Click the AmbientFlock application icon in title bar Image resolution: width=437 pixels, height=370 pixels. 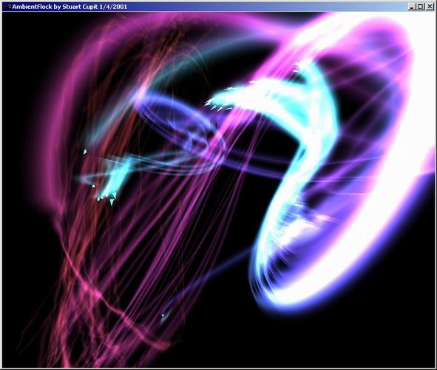[x=7, y=7]
